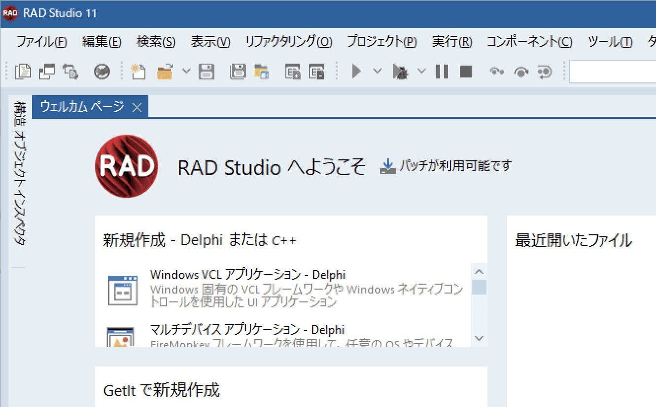Choose Windows VCL アプリケーション - Delphi
Viewport: 656px width, 407px height.
248,274
